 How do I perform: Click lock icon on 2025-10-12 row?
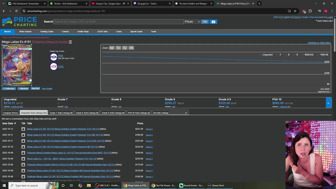23,129
